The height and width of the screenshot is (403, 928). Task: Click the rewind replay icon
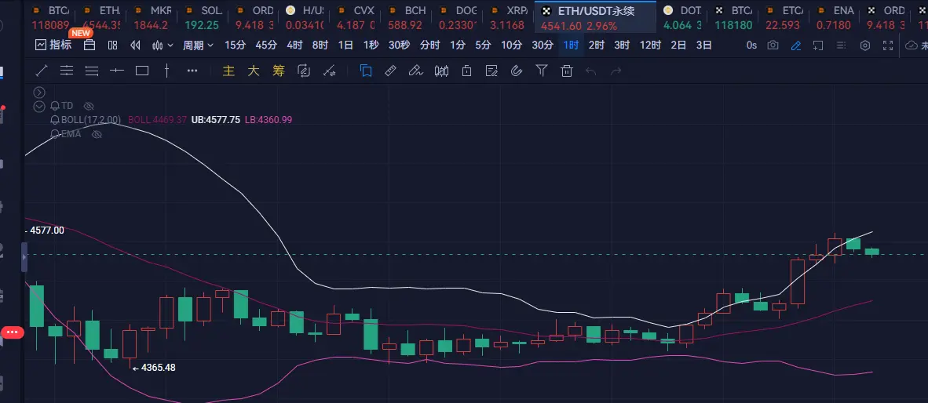tap(135, 45)
